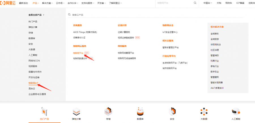The width and height of the screenshot is (255, 123).
Task: Select 弹性计算 in the left sidebar
Action: pos(33,27)
